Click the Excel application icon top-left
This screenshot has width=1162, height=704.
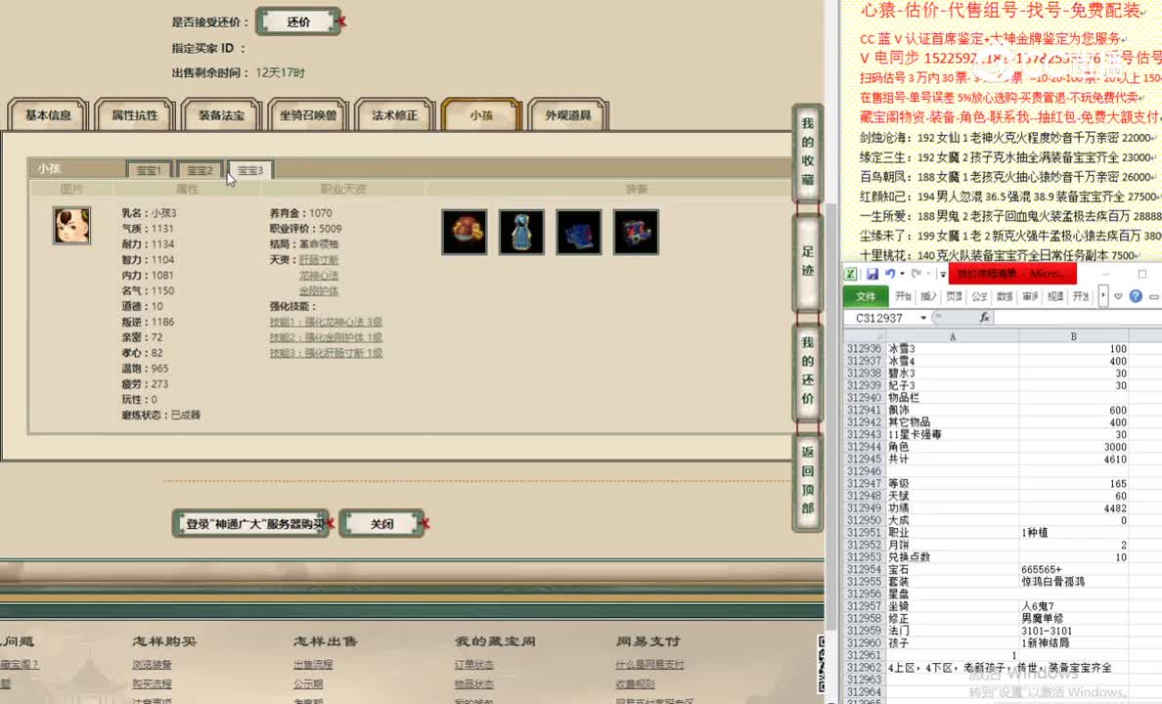[851, 273]
